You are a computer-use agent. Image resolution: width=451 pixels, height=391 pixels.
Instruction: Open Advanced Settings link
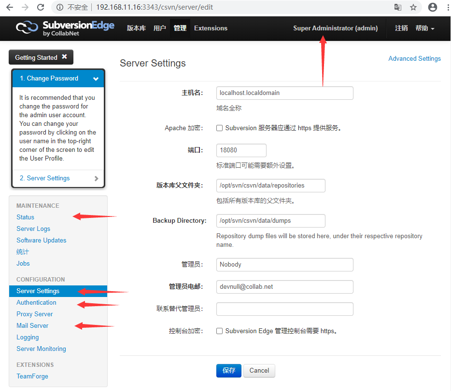414,58
